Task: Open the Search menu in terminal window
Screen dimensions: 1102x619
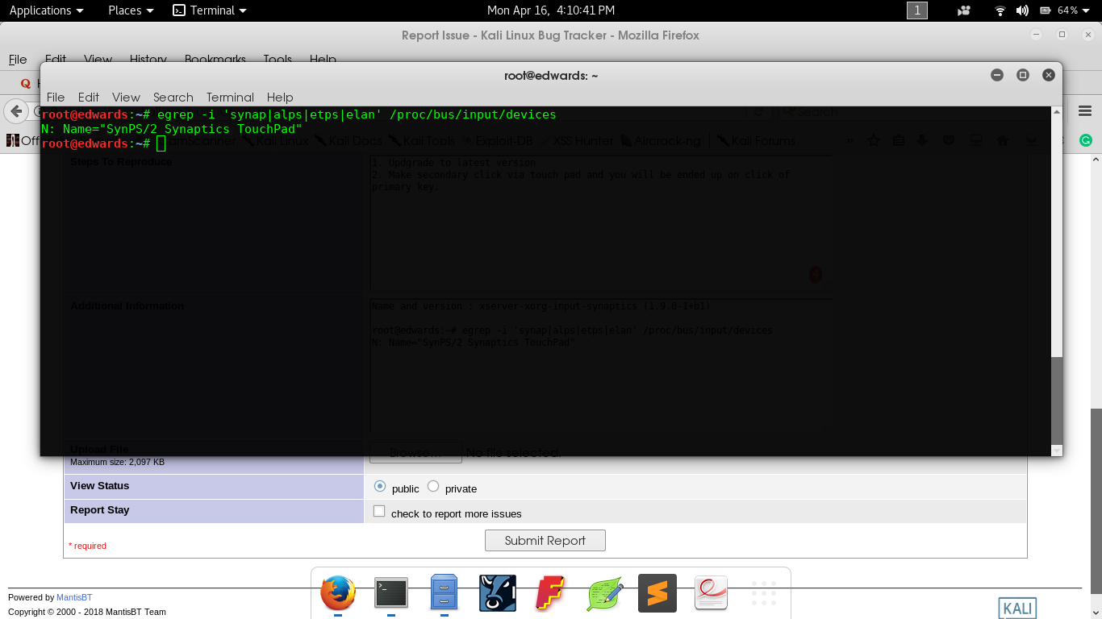Action: point(173,97)
